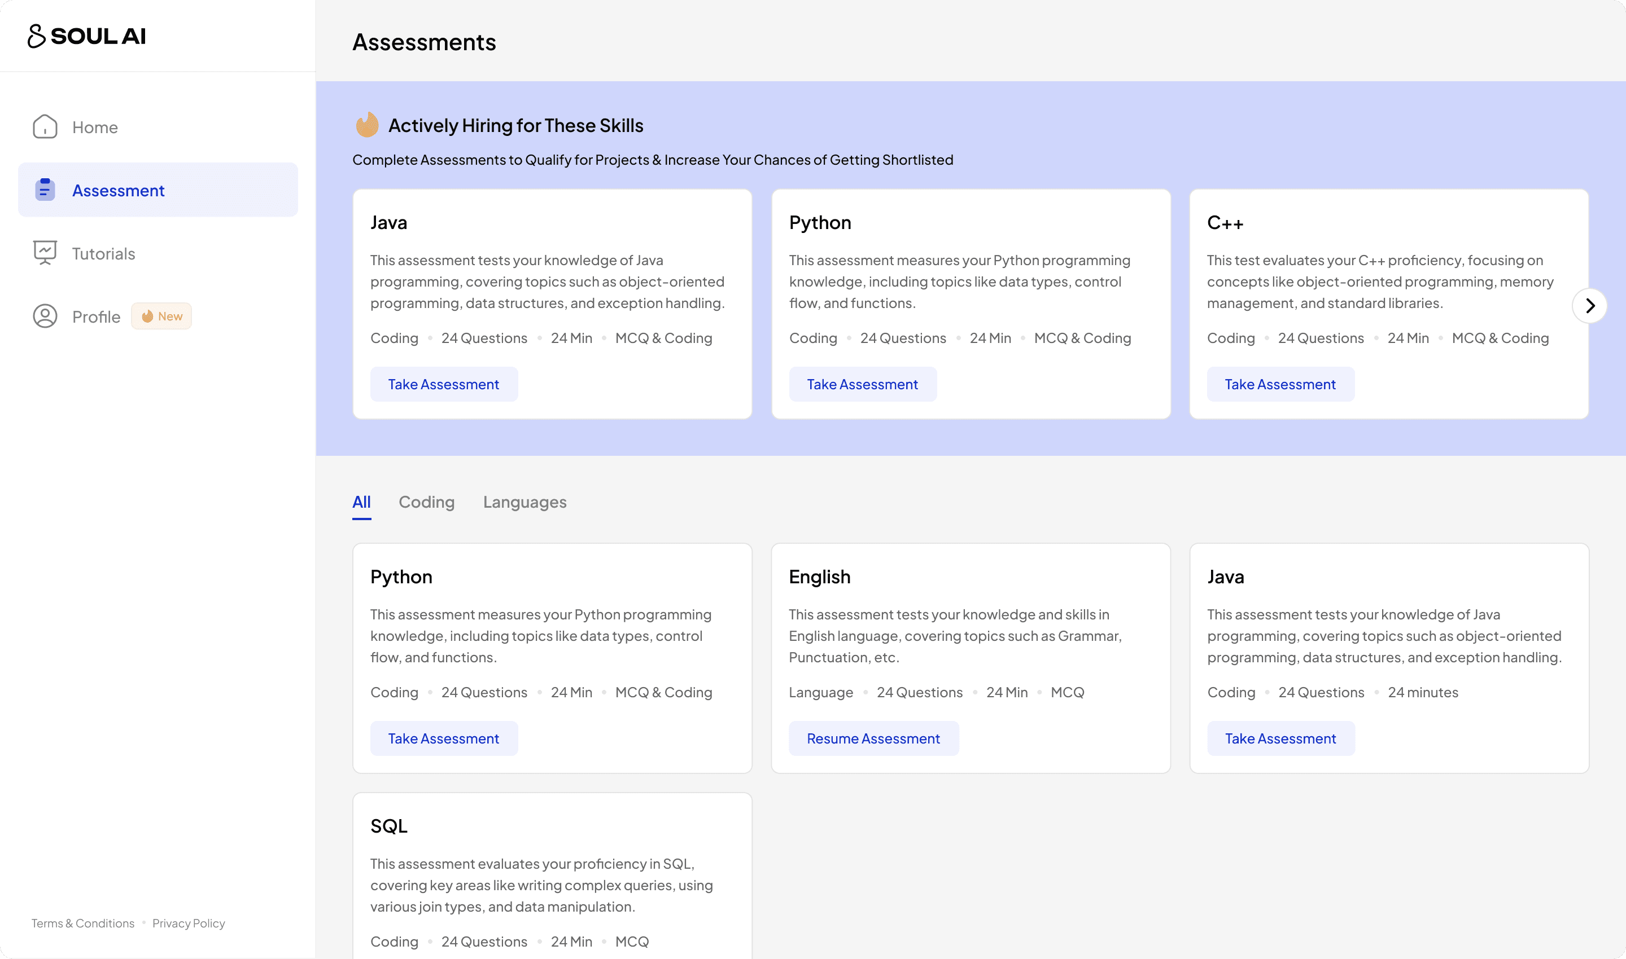1626x959 pixels.
Task: Switch to the Languages tab
Action: 524,502
